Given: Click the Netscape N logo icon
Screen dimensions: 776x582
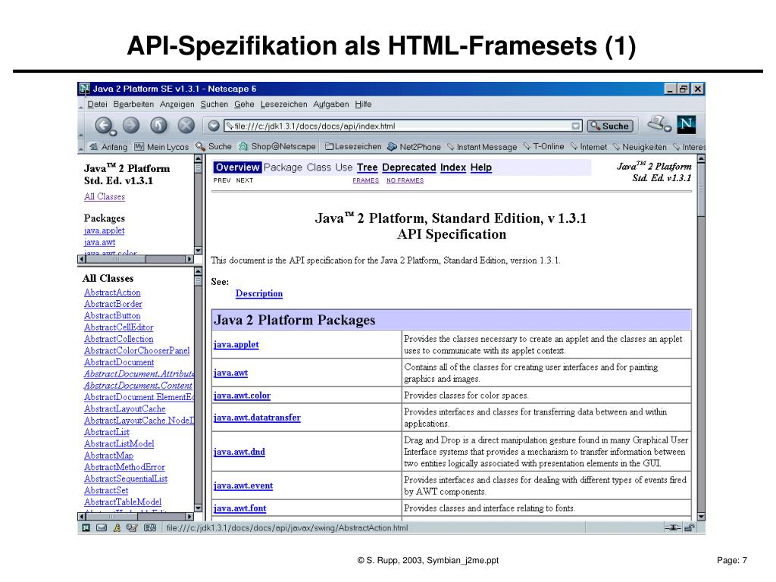Looking at the screenshot, I should [x=687, y=124].
